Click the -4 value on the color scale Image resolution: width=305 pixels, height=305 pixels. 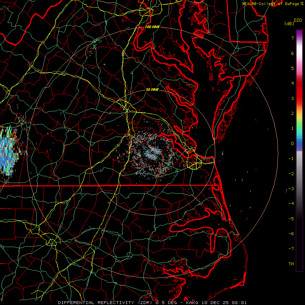[291, 204]
